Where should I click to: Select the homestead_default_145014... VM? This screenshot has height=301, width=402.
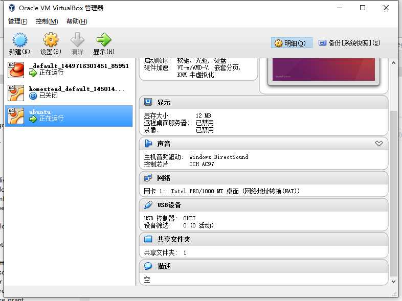click(x=69, y=92)
